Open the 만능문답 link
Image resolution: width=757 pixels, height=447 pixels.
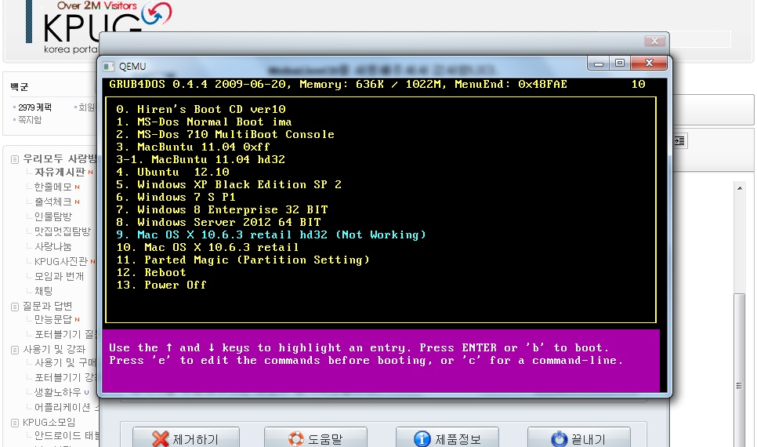click(53, 319)
